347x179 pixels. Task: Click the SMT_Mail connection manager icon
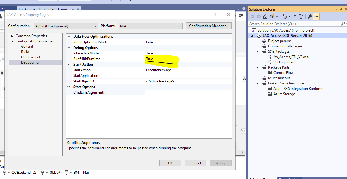coord(66,172)
